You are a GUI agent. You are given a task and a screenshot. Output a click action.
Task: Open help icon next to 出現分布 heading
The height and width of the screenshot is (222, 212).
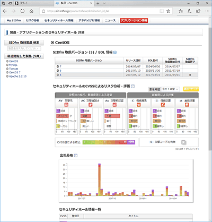pos(76,156)
